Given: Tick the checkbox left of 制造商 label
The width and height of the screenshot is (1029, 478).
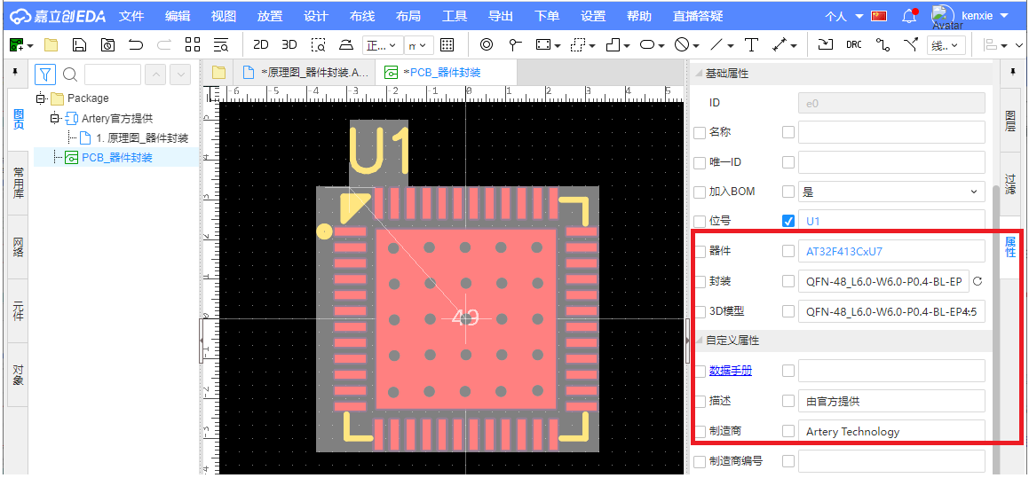Looking at the screenshot, I should pyautogui.click(x=699, y=431).
